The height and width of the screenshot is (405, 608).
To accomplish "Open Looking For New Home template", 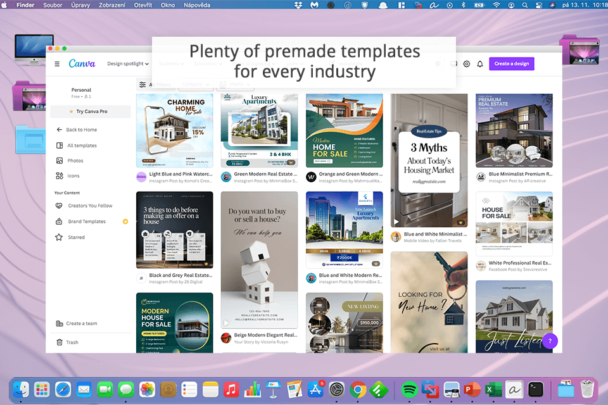I will pyautogui.click(x=429, y=302).
